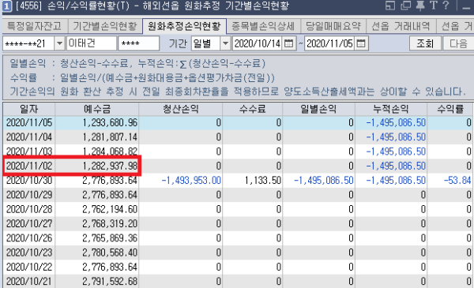The width and height of the screenshot is (474, 288).
Task: Click the start date field 2020/10/14
Action: pyautogui.click(x=258, y=43)
